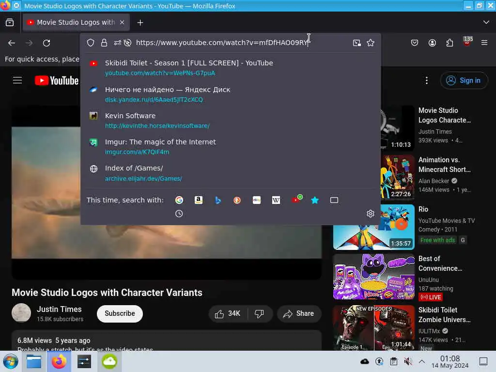
Task: Search this time with eBay
Action: click(x=257, y=200)
